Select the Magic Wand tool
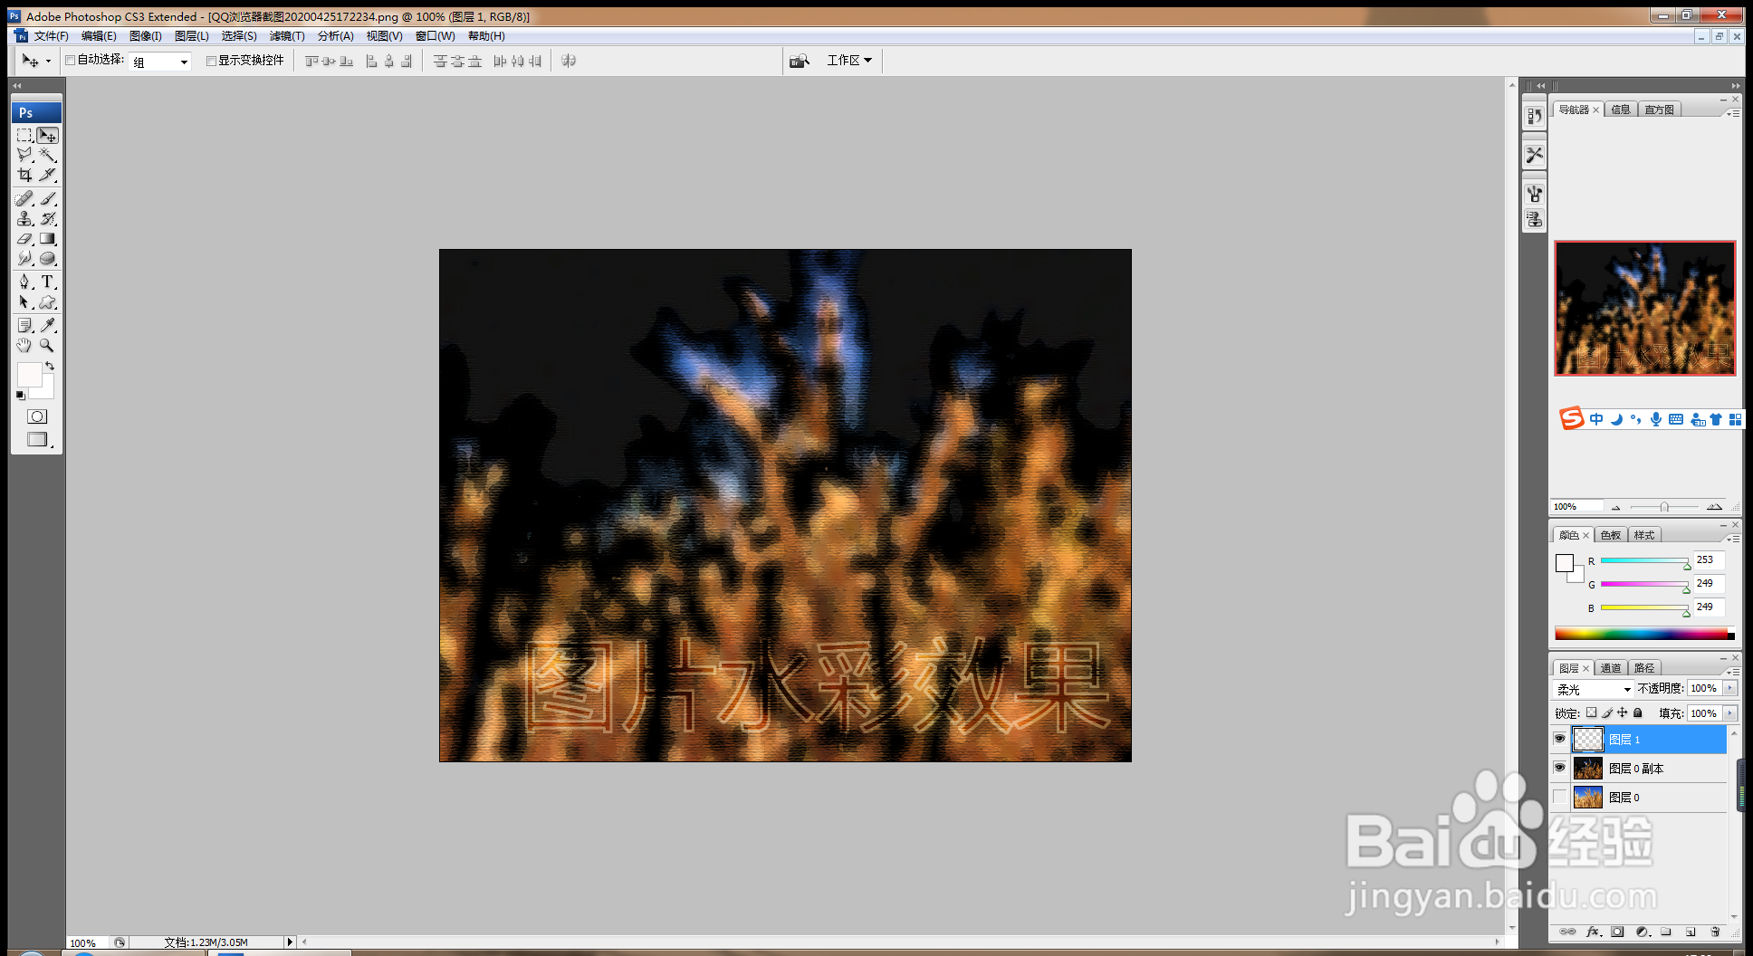 (48, 156)
